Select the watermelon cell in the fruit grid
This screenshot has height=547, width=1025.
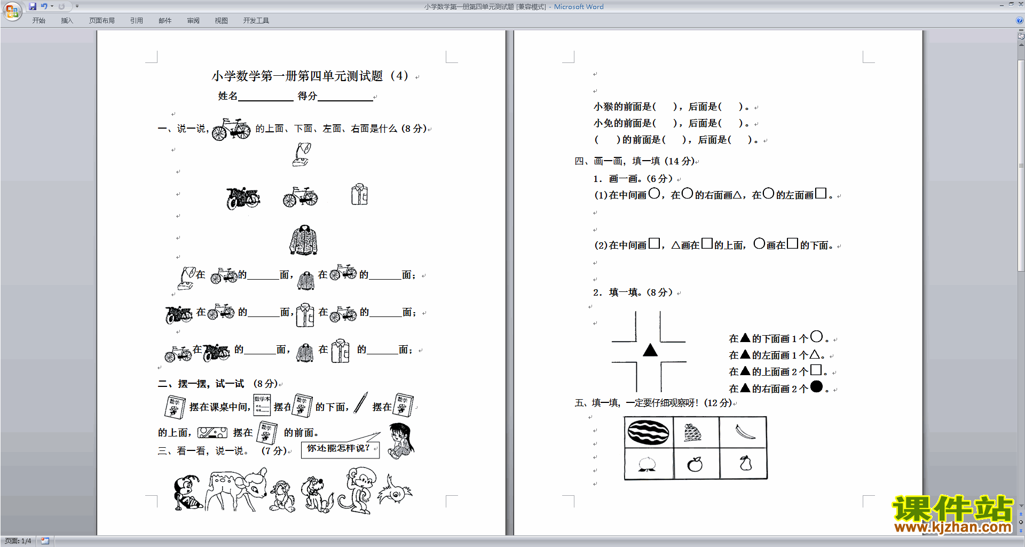(x=649, y=432)
